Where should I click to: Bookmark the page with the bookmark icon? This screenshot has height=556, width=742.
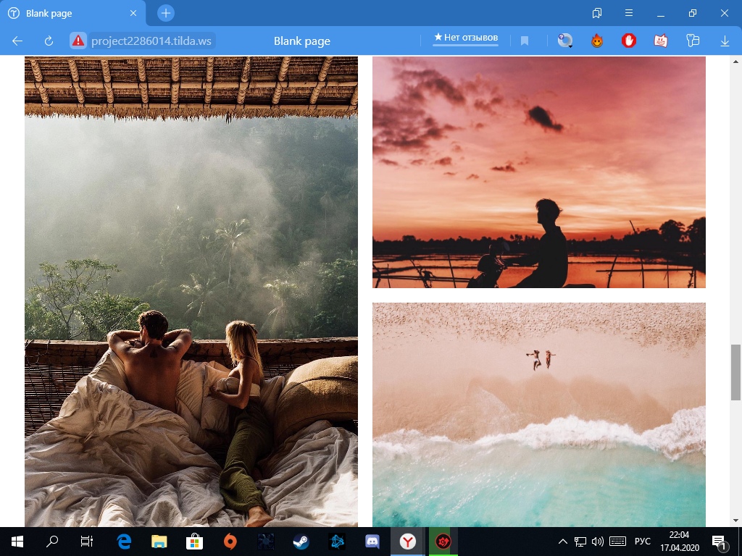[525, 41]
